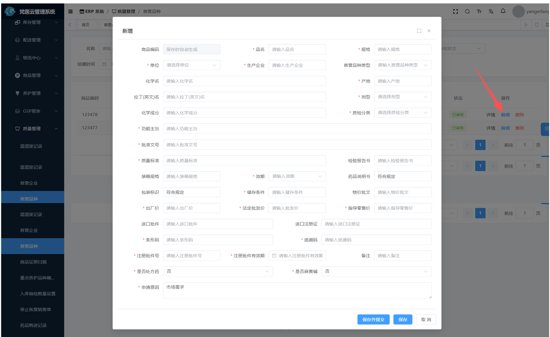Open the language translation icon
Screen dimensions: 550x337
[491, 12]
